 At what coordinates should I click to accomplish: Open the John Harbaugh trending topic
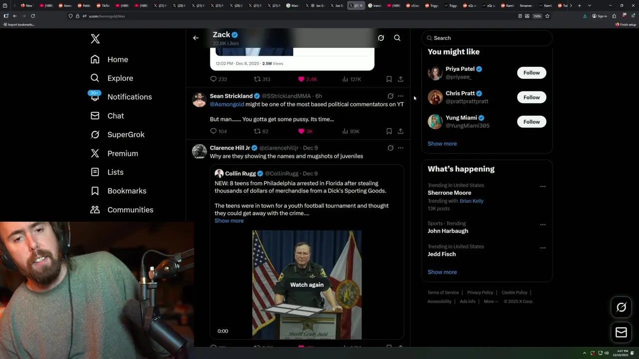click(x=448, y=231)
